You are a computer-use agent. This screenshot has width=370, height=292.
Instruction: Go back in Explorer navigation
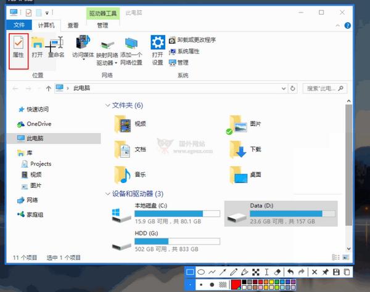pyautogui.click(x=15, y=89)
